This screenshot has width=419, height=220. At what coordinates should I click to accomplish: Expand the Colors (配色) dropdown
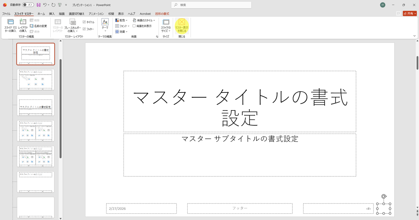click(122, 20)
